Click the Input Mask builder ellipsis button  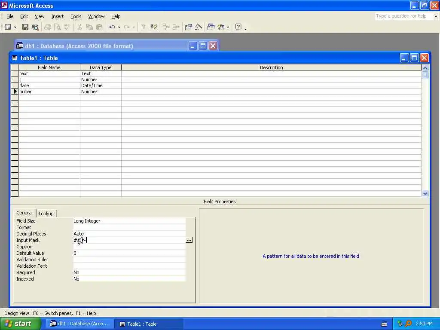(189, 240)
